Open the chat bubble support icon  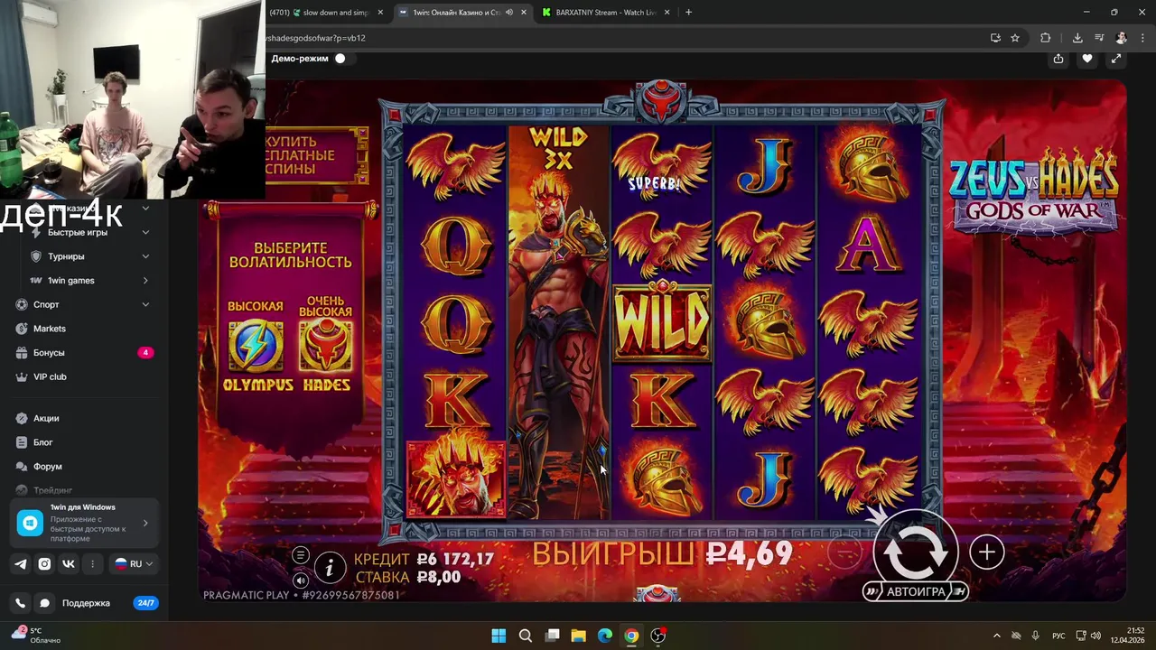[x=43, y=603]
